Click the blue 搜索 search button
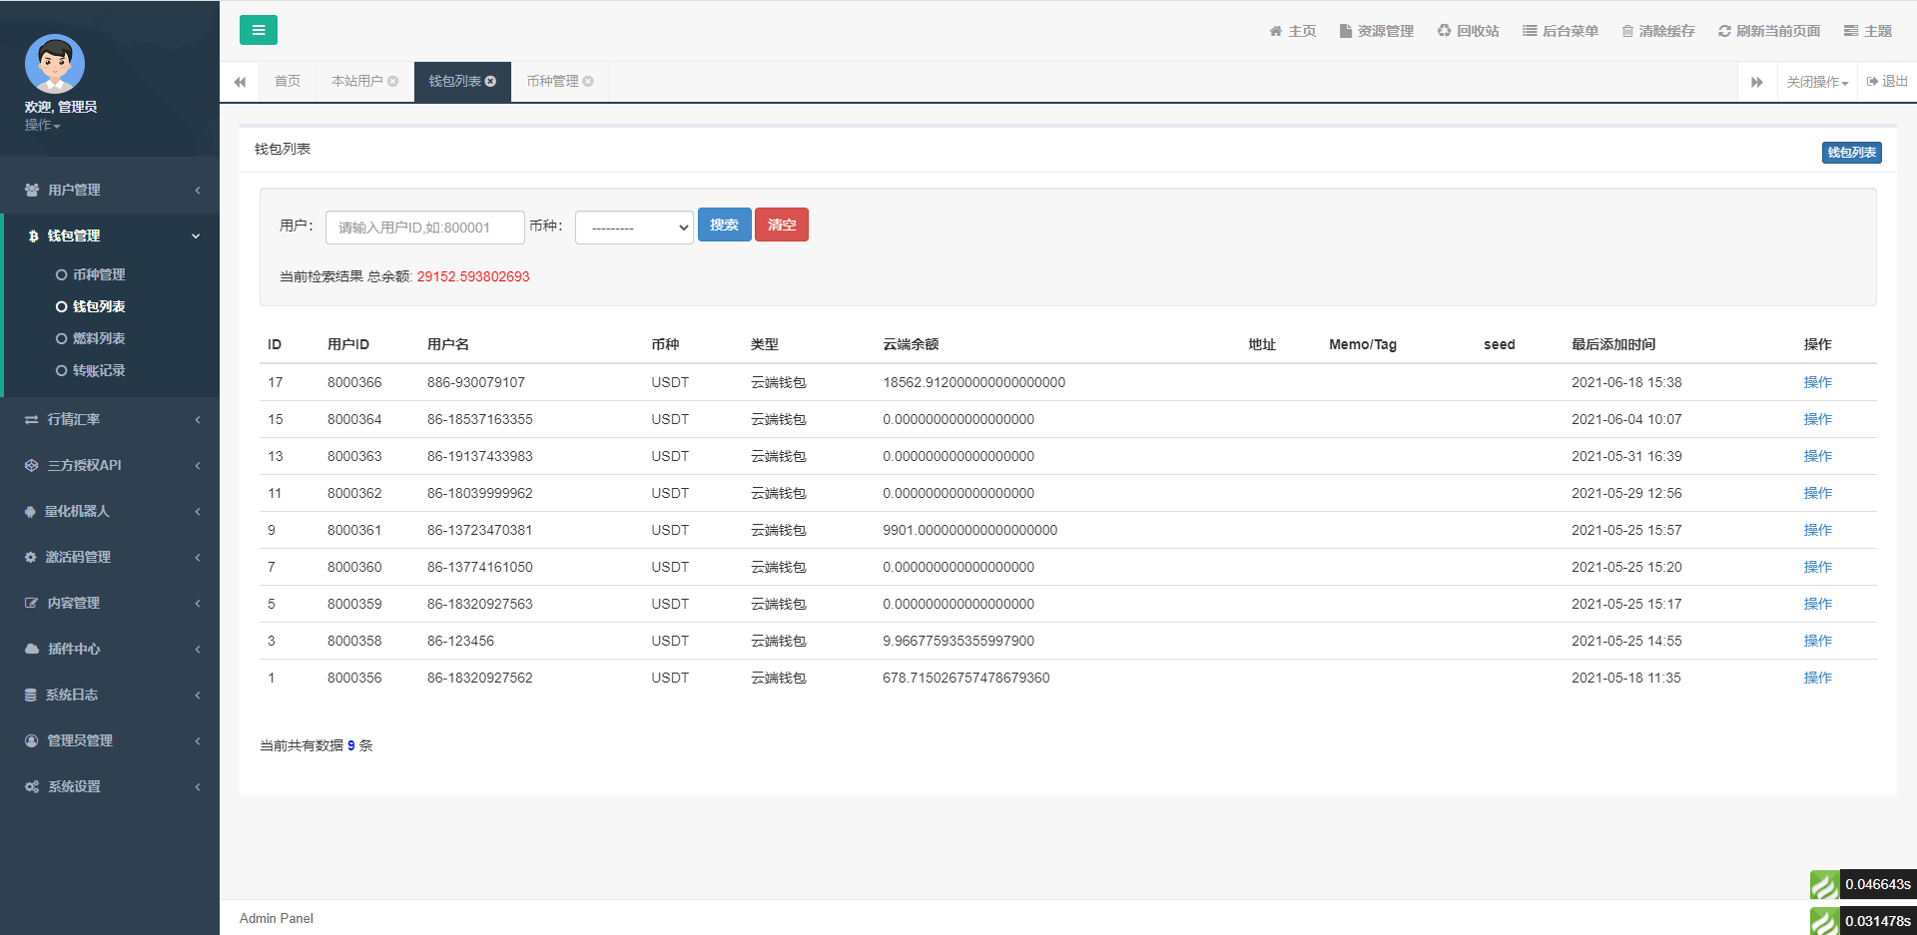This screenshot has height=935, width=1917. click(724, 226)
